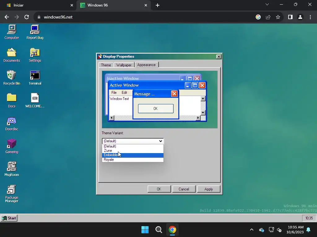Select the Documents desktop folder
The image size is (317, 237).
(12, 55)
